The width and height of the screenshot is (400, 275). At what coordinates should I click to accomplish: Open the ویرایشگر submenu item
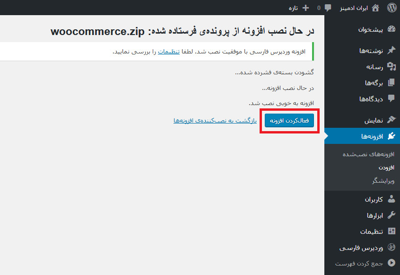point(383,181)
